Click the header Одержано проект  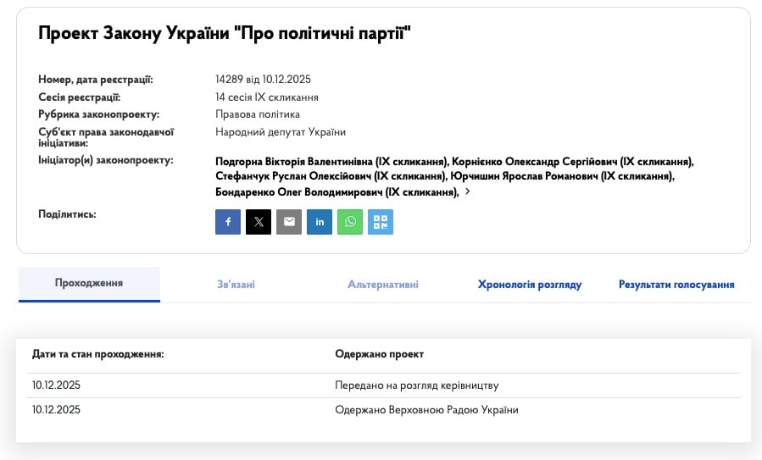(x=380, y=354)
